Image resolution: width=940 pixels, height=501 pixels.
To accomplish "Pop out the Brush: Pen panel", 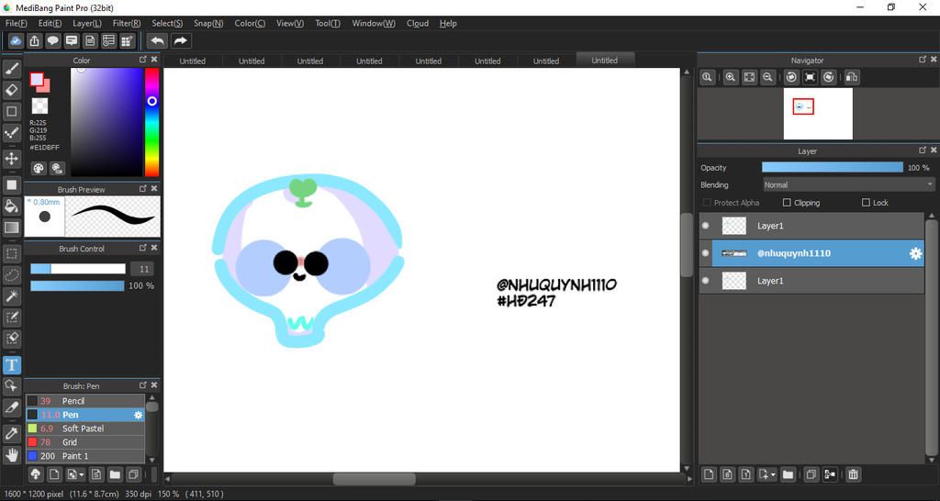I will pos(142,385).
